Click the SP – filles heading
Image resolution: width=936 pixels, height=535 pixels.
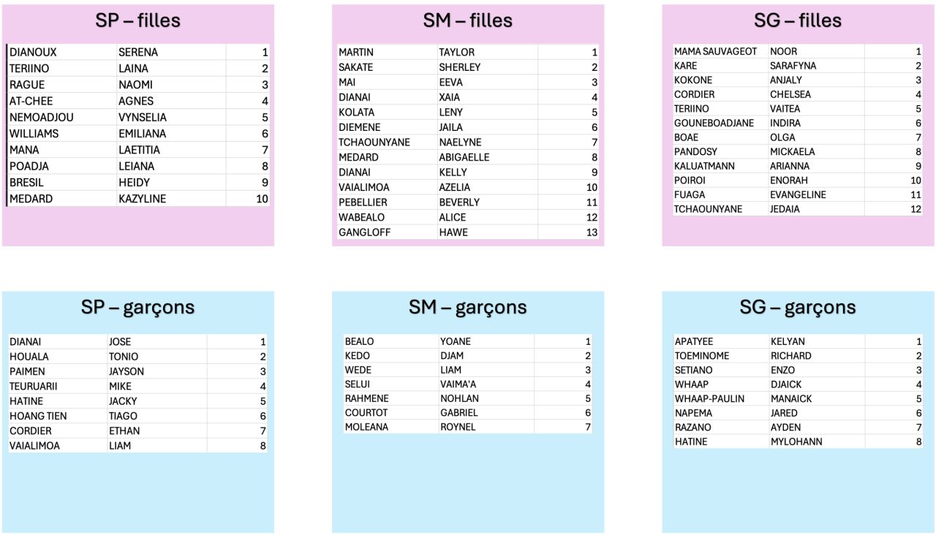click(137, 20)
